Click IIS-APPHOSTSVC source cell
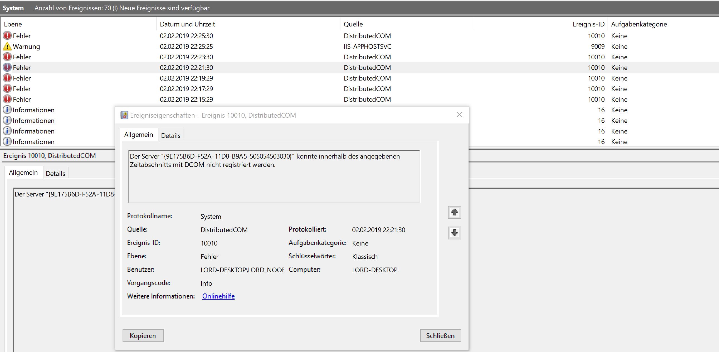719x352 pixels. click(367, 47)
